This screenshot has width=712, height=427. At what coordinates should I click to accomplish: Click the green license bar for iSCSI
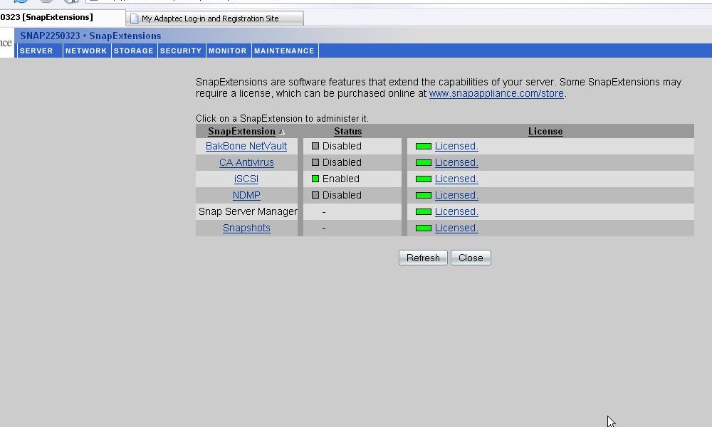424,179
